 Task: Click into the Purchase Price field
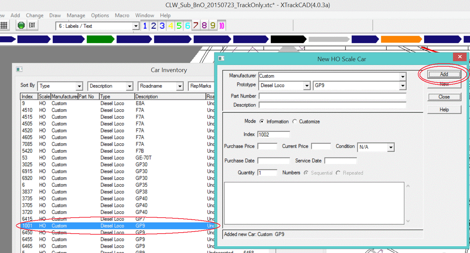tap(267, 146)
